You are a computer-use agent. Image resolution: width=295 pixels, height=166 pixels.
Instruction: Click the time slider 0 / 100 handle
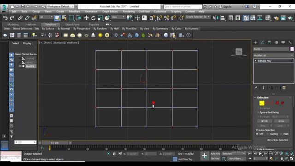click(55, 143)
